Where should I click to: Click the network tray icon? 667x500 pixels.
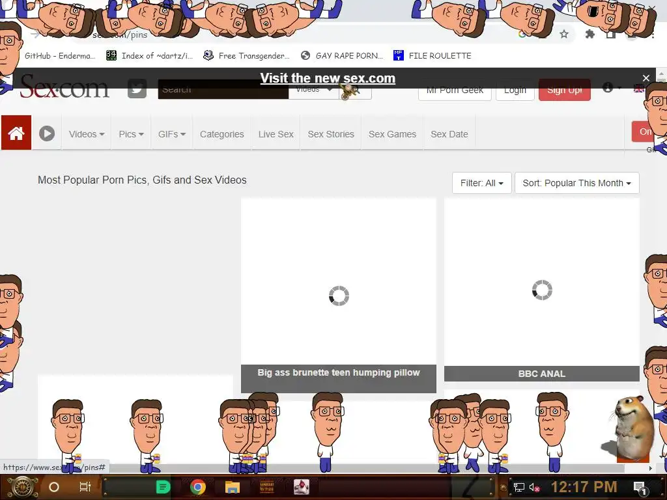[x=519, y=487]
